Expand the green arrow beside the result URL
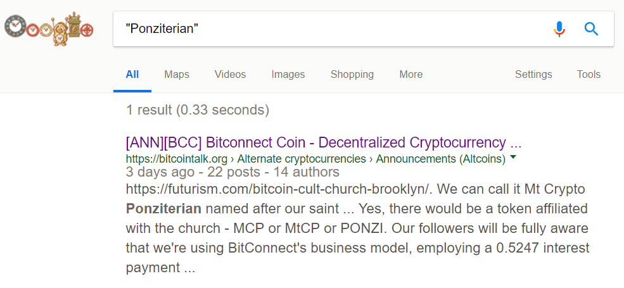The height and width of the screenshot is (288, 624). click(513, 158)
